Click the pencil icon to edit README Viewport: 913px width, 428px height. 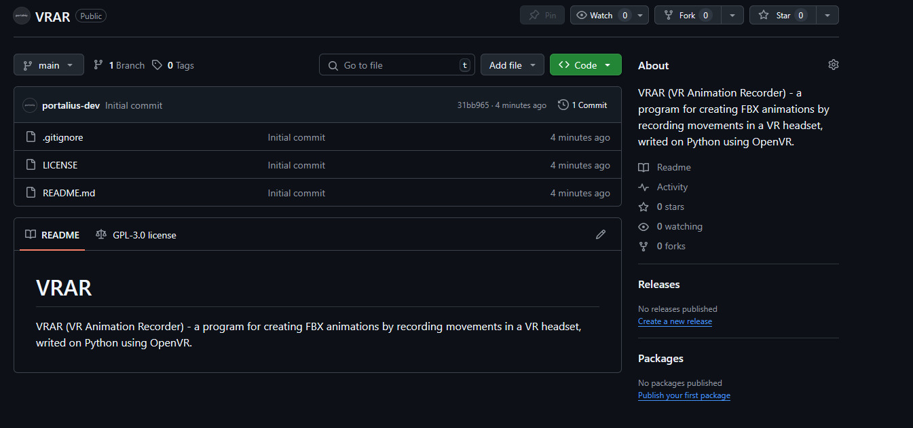[x=600, y=234]
